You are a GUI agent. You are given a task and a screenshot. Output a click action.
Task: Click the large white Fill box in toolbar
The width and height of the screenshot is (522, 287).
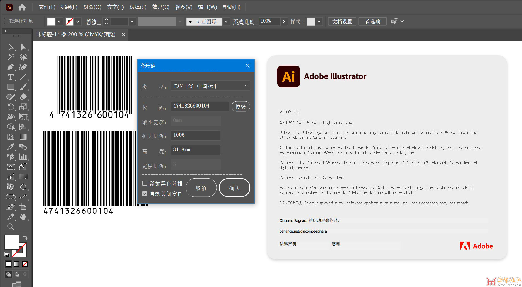[x=12, y=242]
